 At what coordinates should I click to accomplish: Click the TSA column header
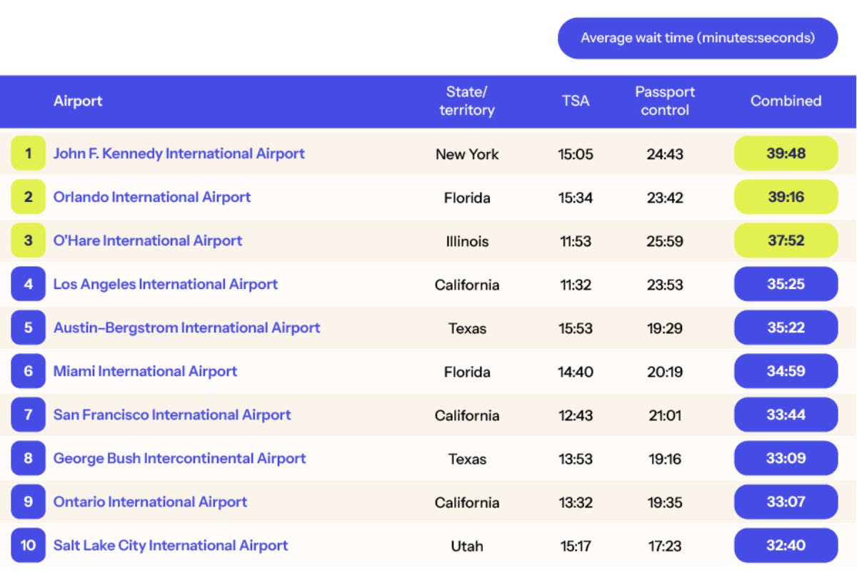pos(576,101)
